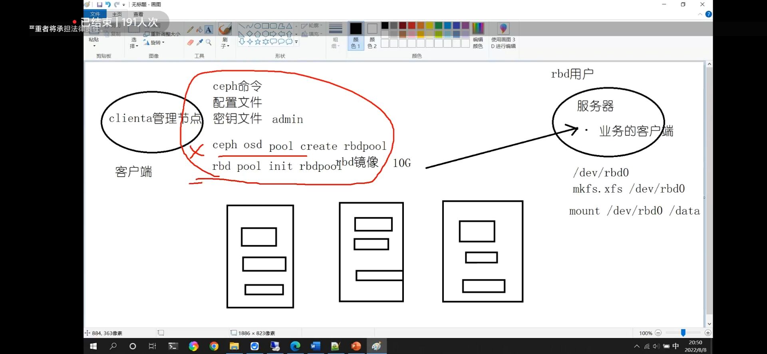Choose the Rounded rectangle shape

click(273, 26)
